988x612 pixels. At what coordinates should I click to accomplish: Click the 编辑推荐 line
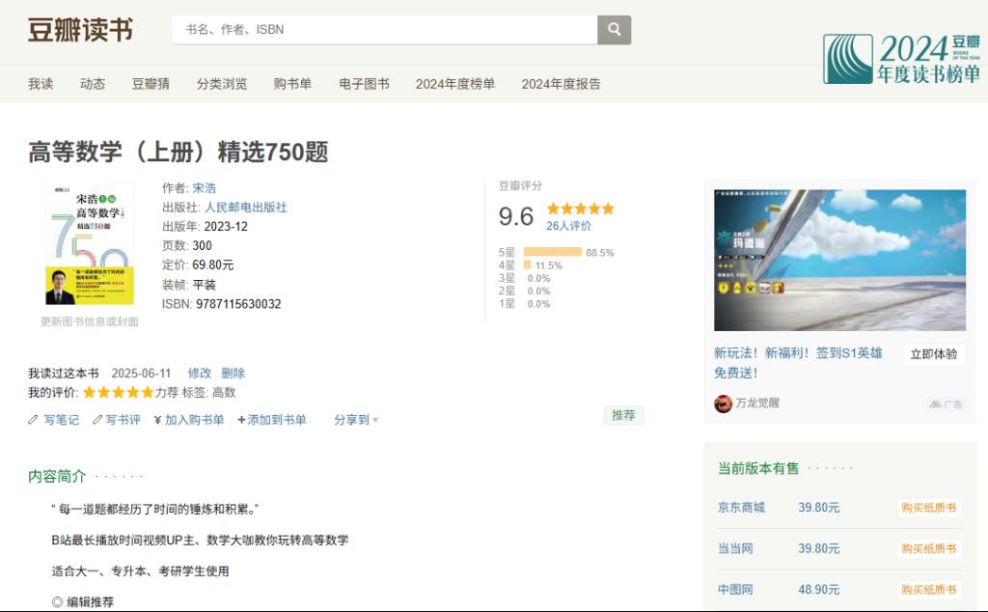tap(83, 602)
